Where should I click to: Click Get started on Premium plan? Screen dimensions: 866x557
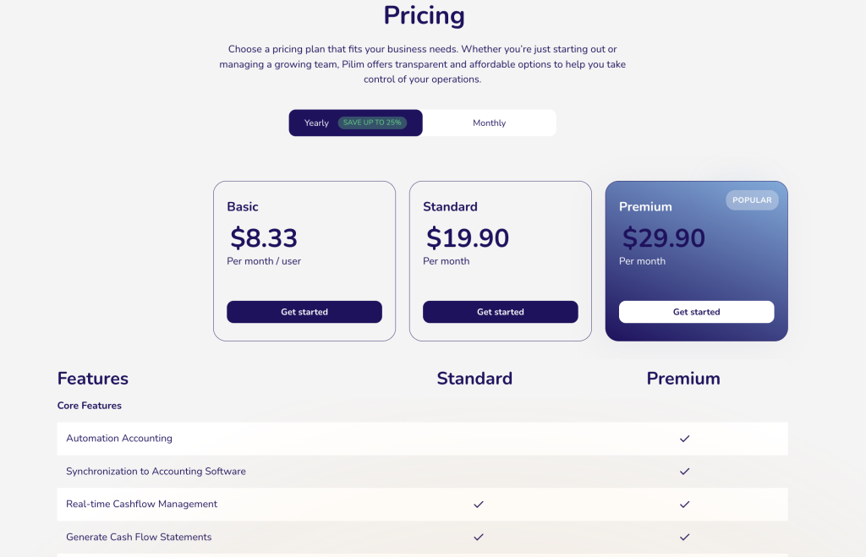696,312
